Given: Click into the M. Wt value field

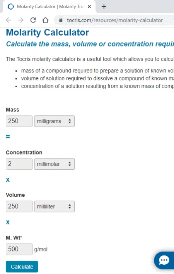Looking at the screenshot, I should pyautogui.click(x=19, y=249).
